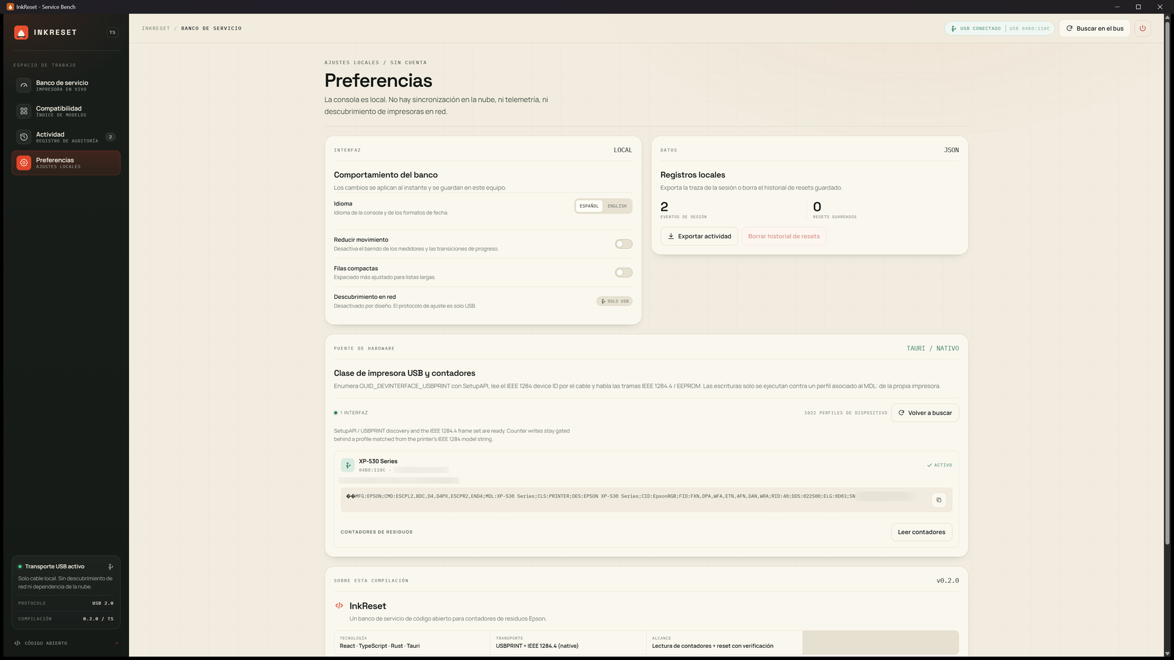
Task: Click the InkReset flame logo icon
Action: click(x=21, y=32)
